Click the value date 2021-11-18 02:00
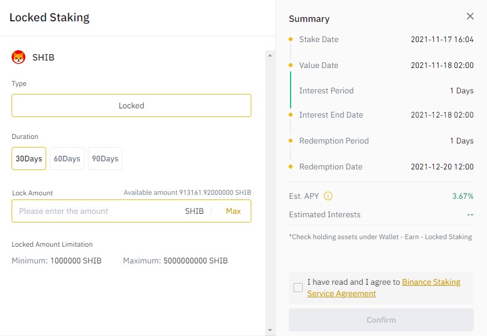 443,65
